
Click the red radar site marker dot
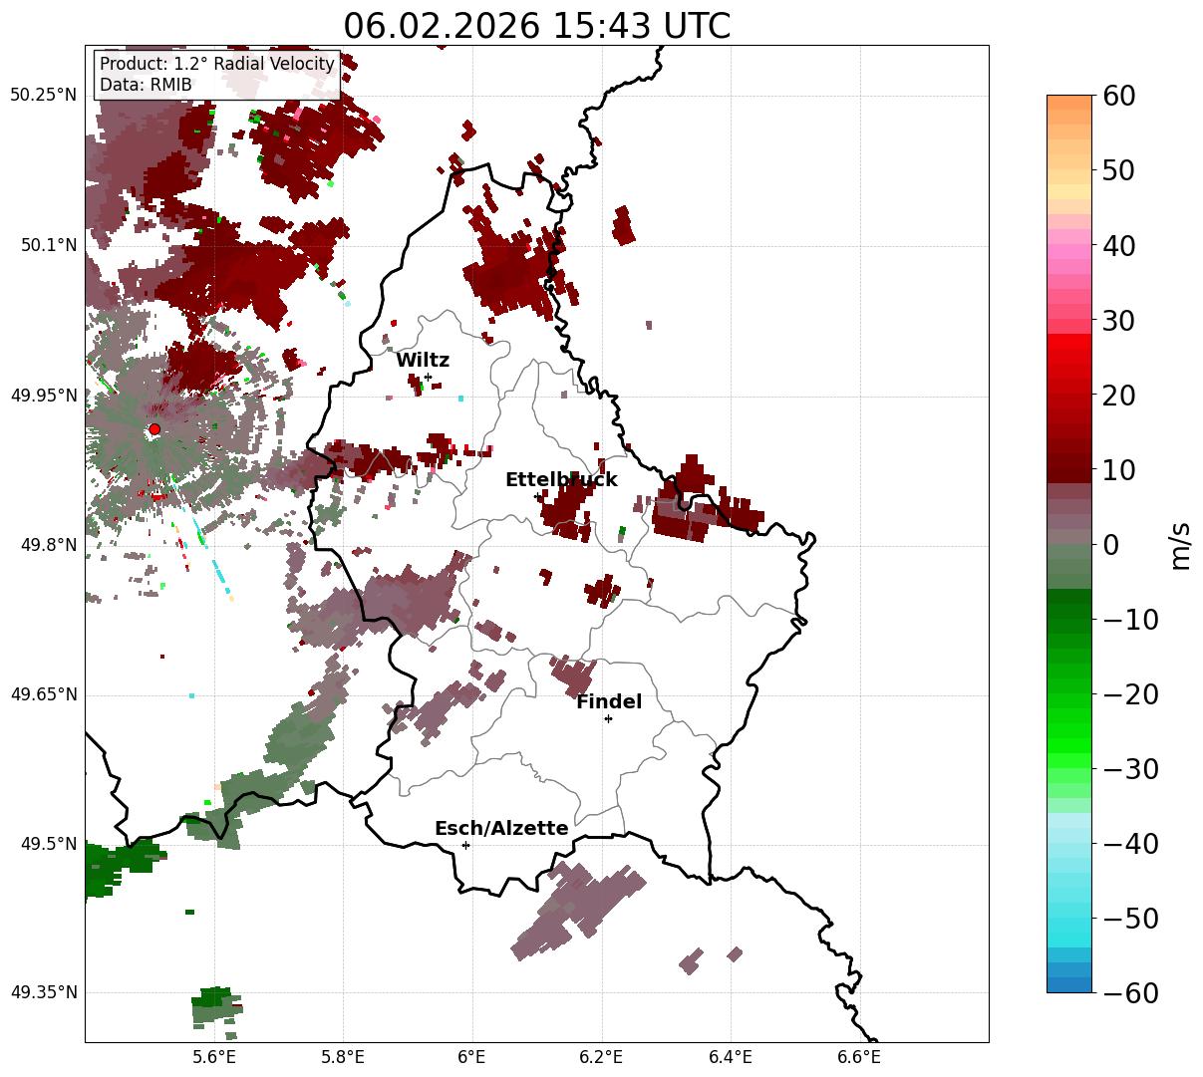tap(154, 428)
